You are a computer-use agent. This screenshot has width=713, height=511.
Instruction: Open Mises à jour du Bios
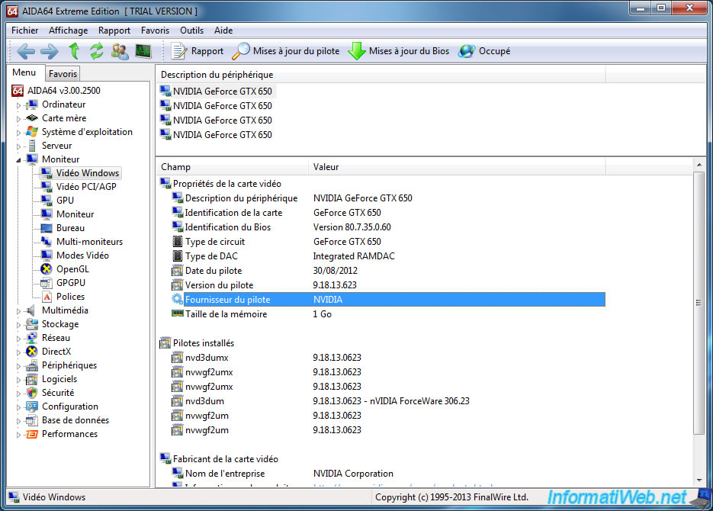pyautogui.click(x=398, y=51)
